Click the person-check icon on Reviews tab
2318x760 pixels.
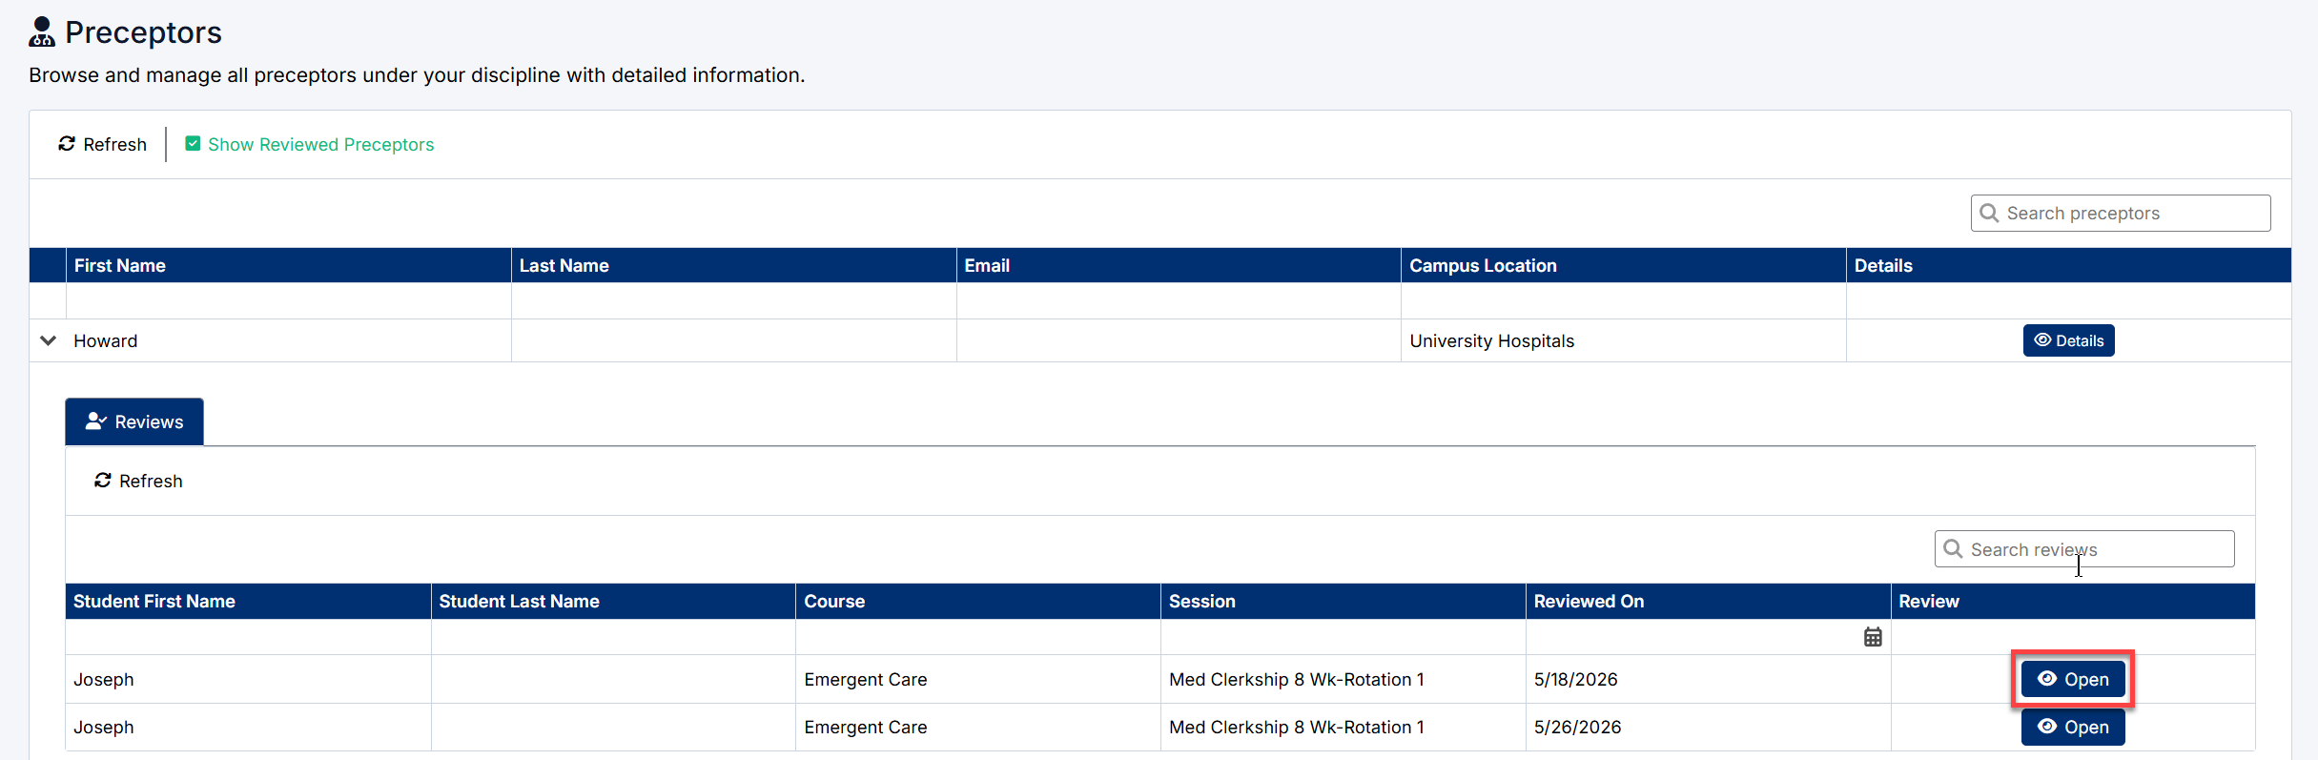tap(96, 421)
